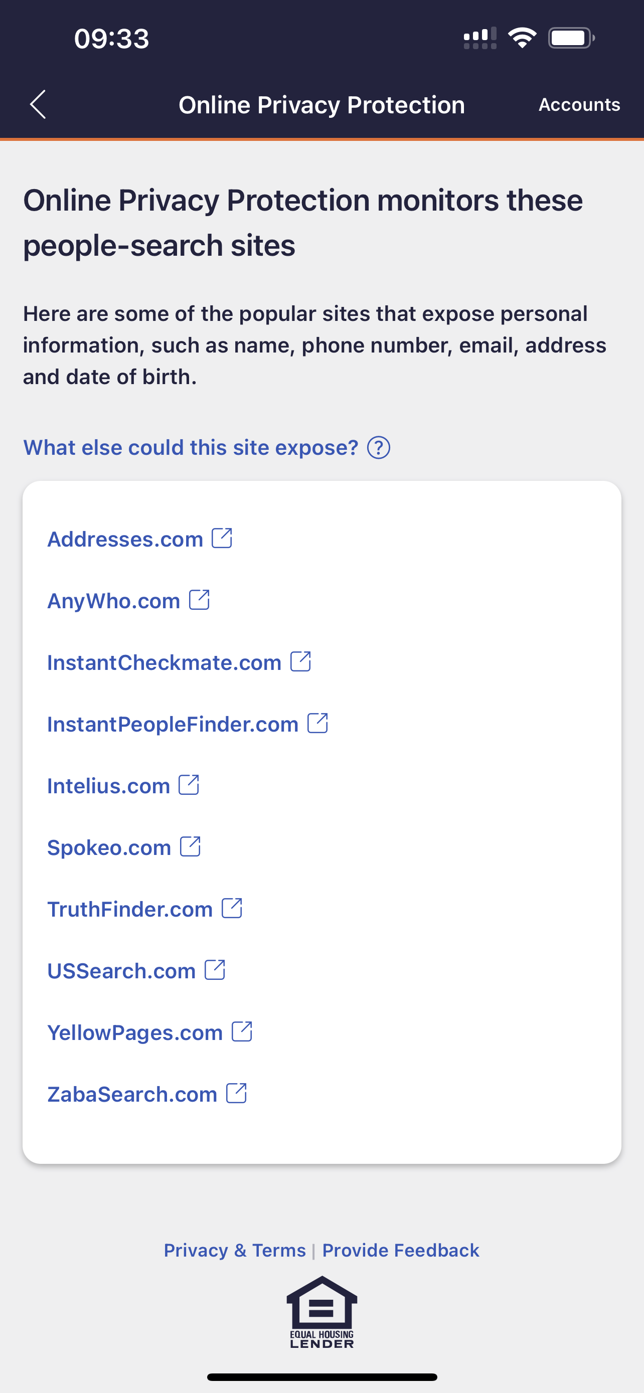The image size is (644, 1393).
Task: Tap the back arrow in the header
Action: (37, 104)
